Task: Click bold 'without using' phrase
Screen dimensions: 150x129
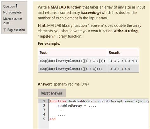Action: [x=126, y=31]
